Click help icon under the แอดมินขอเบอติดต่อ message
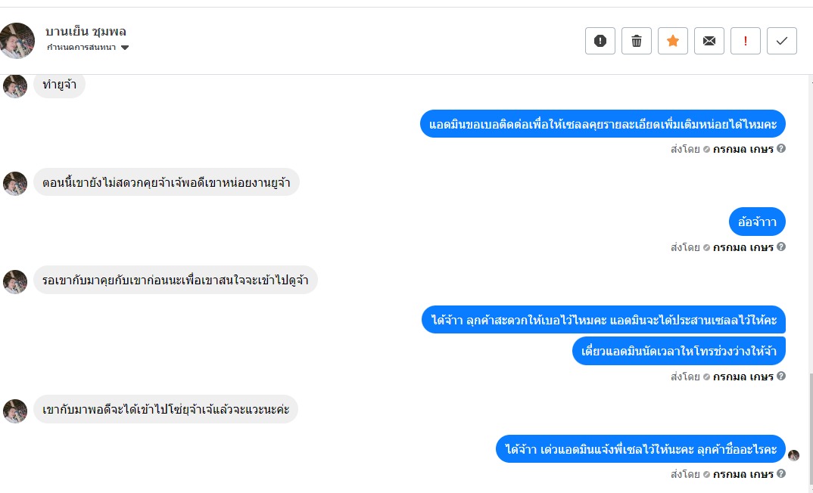This screenshot has width=813, height=493. [781, 148]
